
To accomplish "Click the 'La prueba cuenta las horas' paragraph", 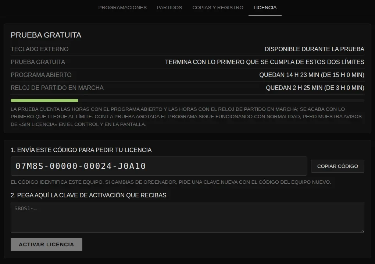I will click(x=186, y=117).
